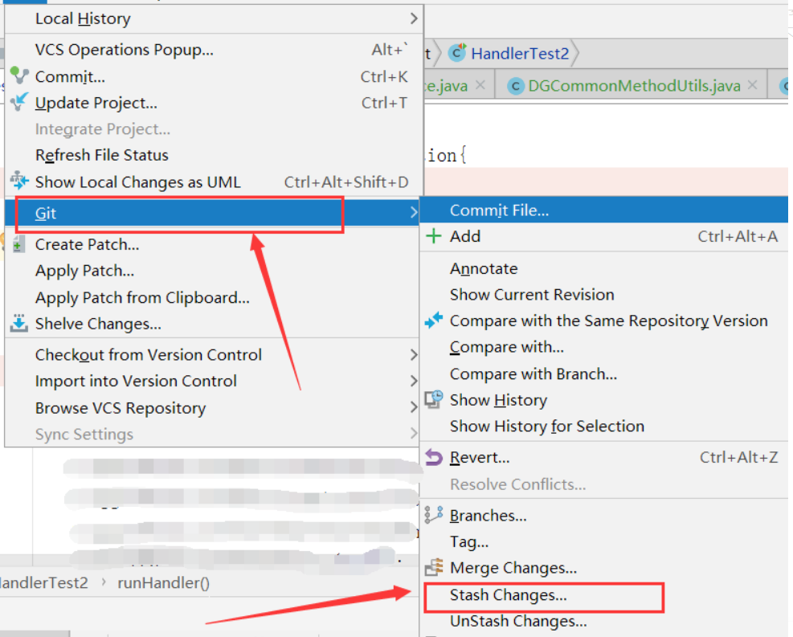The height and width of the screenshot is (637, 793).
Task: Click the Commit icon with green checkmark
Action: 19,76
